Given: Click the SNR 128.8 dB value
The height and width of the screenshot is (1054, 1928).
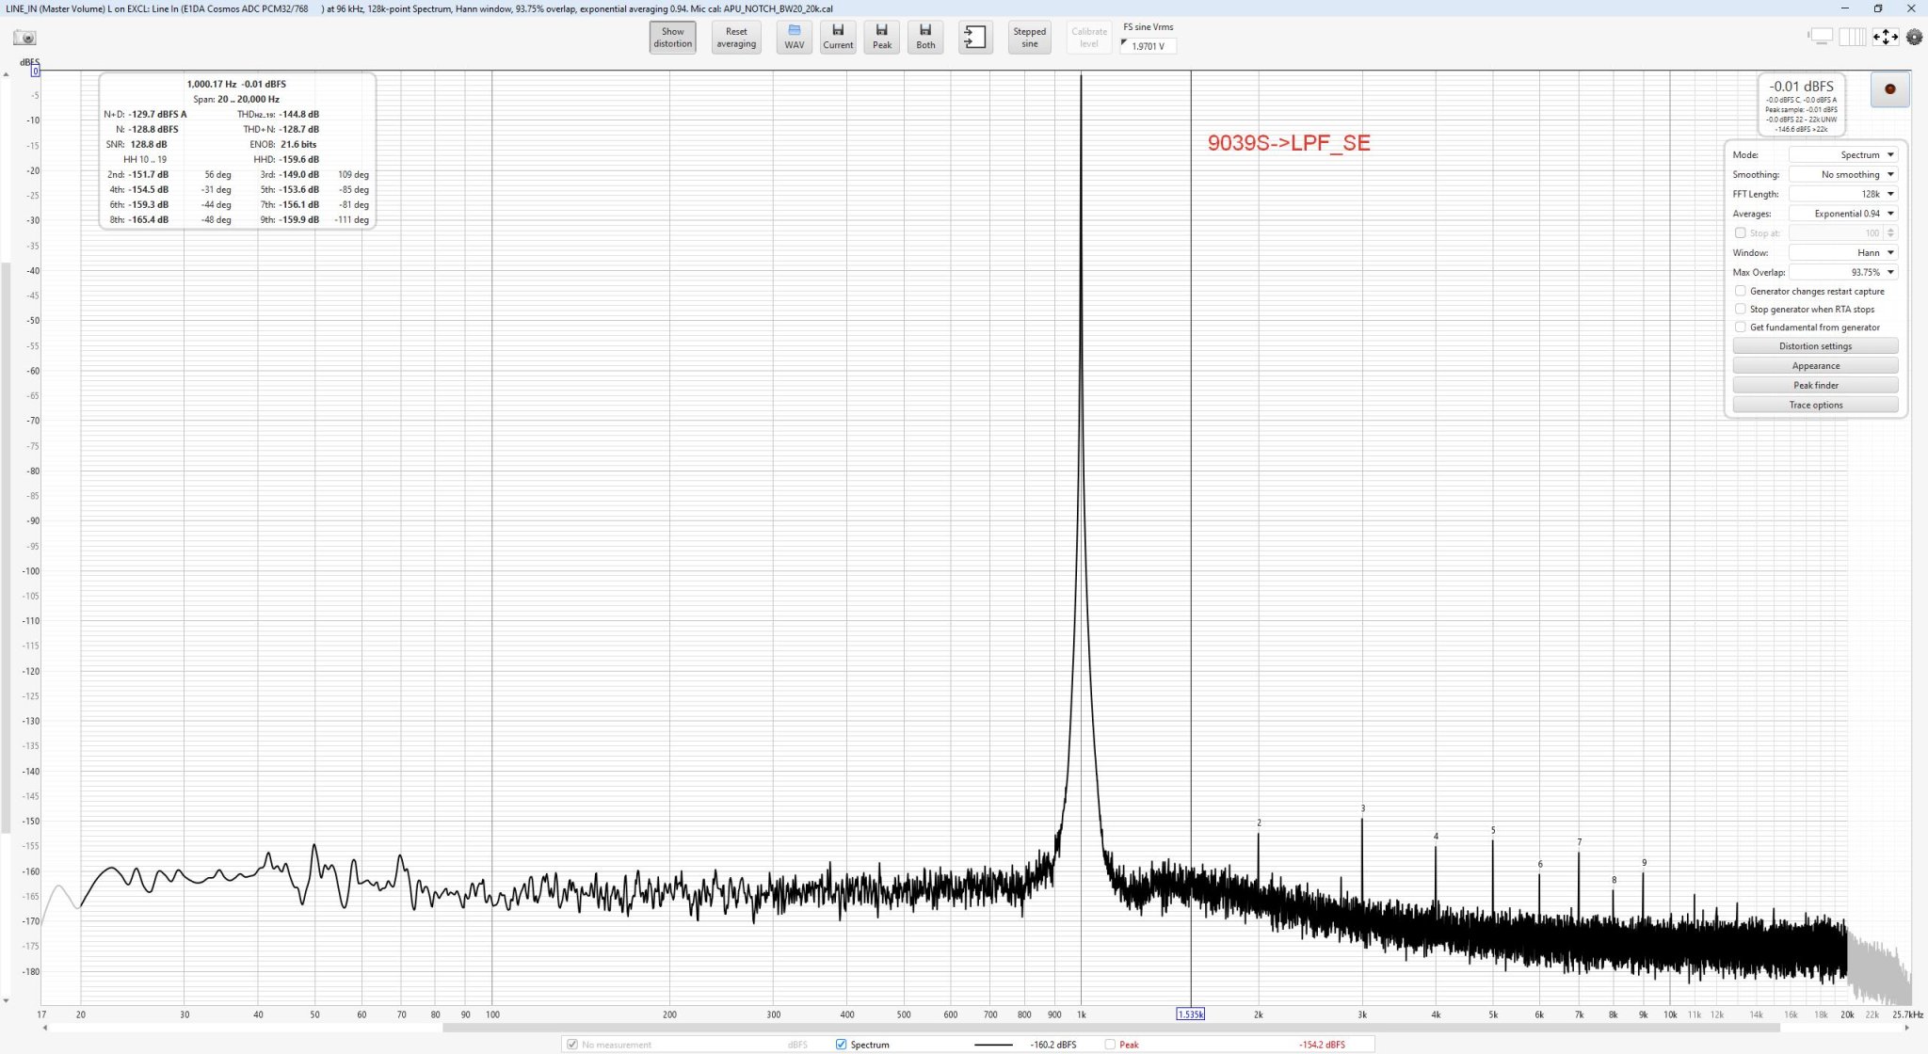Looking at the screenshot, I should [x=149, y=144].
